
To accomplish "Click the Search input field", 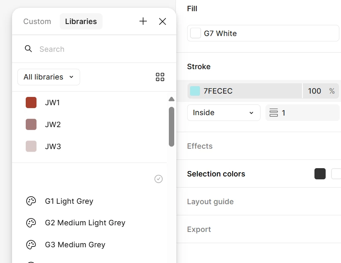I will (100, 49).
